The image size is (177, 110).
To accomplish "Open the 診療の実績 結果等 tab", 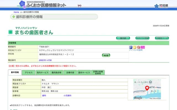I will click(x=98, y=72).
